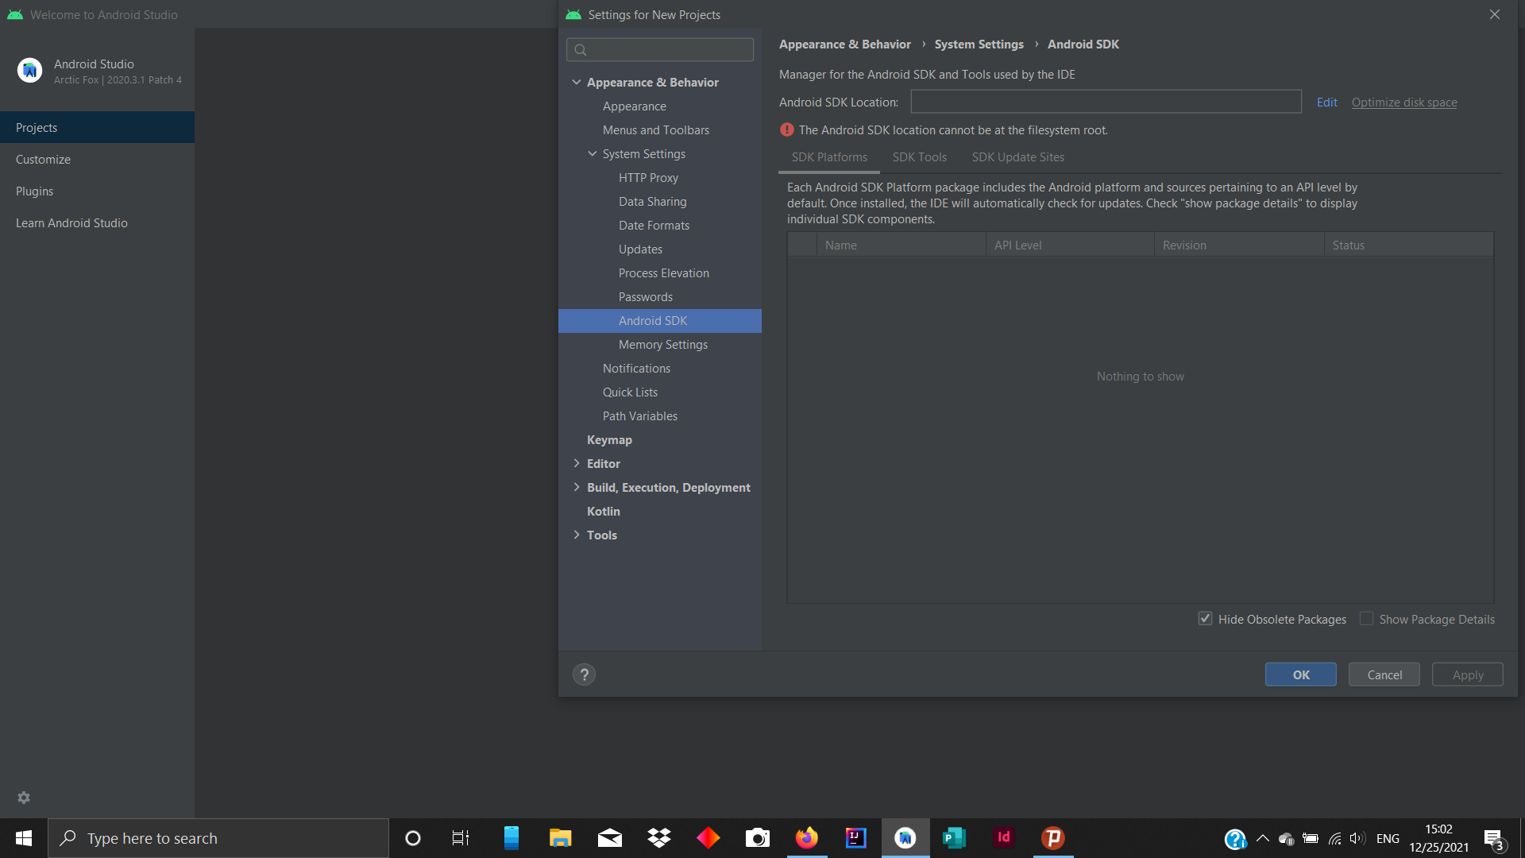Expand Build, Execution, Deployment section

[577, 487]
